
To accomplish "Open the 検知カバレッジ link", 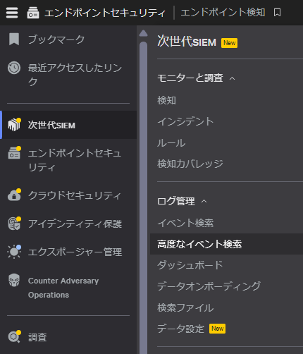I will click(x=190, y=164).
